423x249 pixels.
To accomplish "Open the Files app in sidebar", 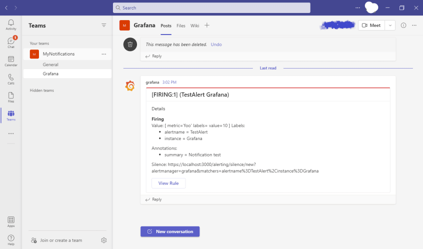I will pos(11,97).
